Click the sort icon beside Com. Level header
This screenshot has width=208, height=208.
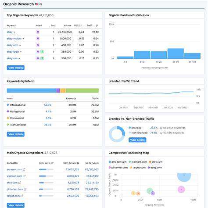click(52, 163)
